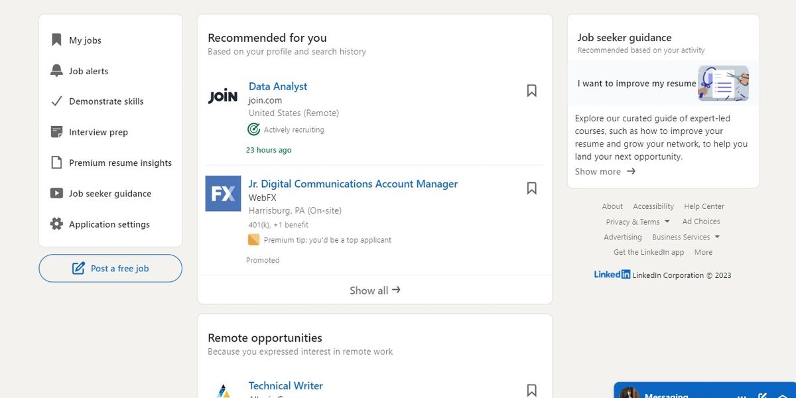Click the WebFX company logo
This screenshot has height=398, width=796.
223,194
